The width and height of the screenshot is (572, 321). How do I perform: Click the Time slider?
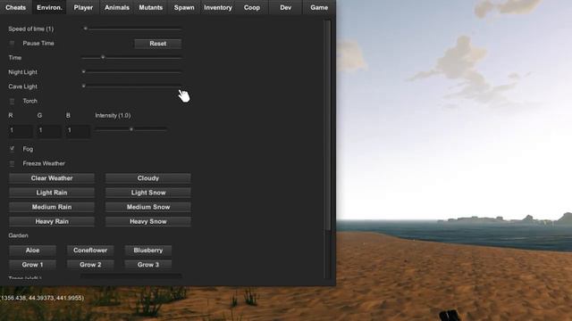[131, 57]
